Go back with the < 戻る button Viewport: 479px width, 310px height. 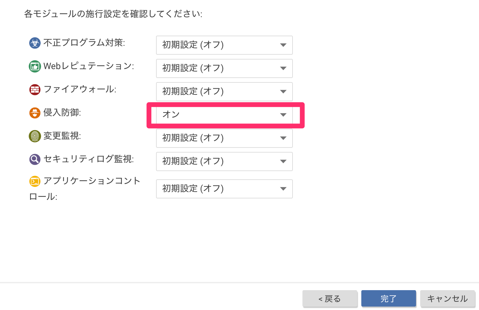coord(330,299)
